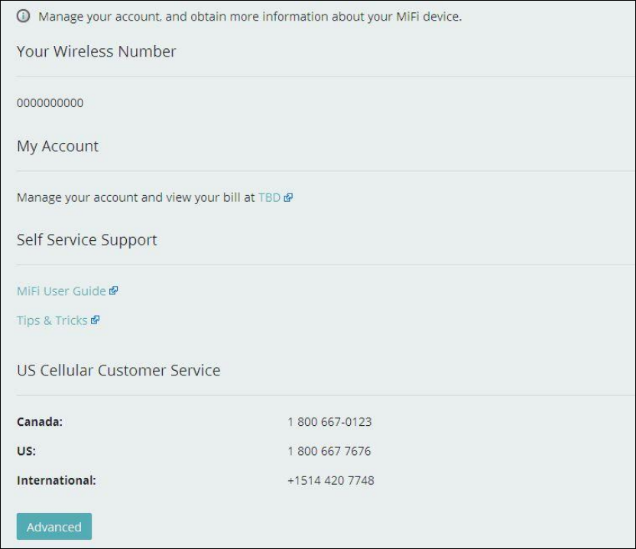The image size is (636, 549).
Task: Click the My Account heading
Action: [57, 146]
